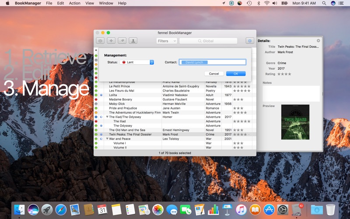Click the year 1956 cell
Image resolution: width=350 pixels, height=219 pixels.
[227, 104]
